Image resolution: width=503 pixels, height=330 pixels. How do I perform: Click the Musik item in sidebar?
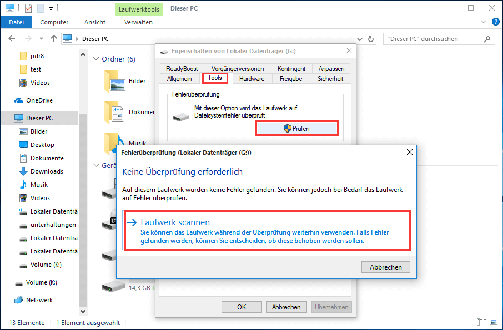[39, 185]
